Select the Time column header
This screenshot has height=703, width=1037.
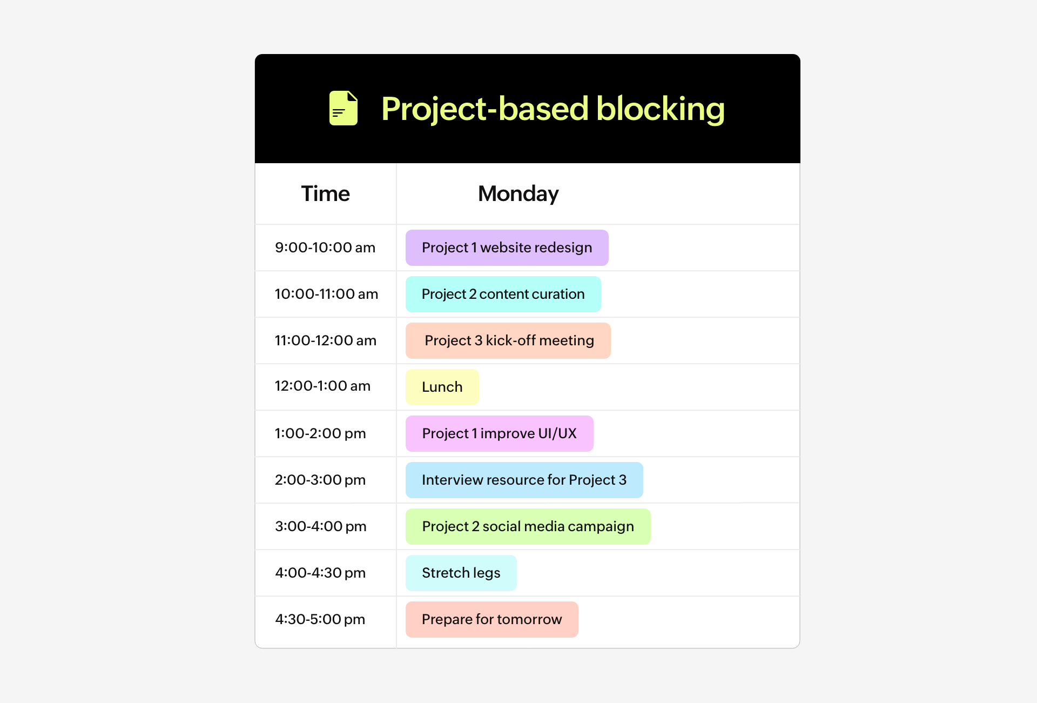pyautogui.click(x=325, y=195)
